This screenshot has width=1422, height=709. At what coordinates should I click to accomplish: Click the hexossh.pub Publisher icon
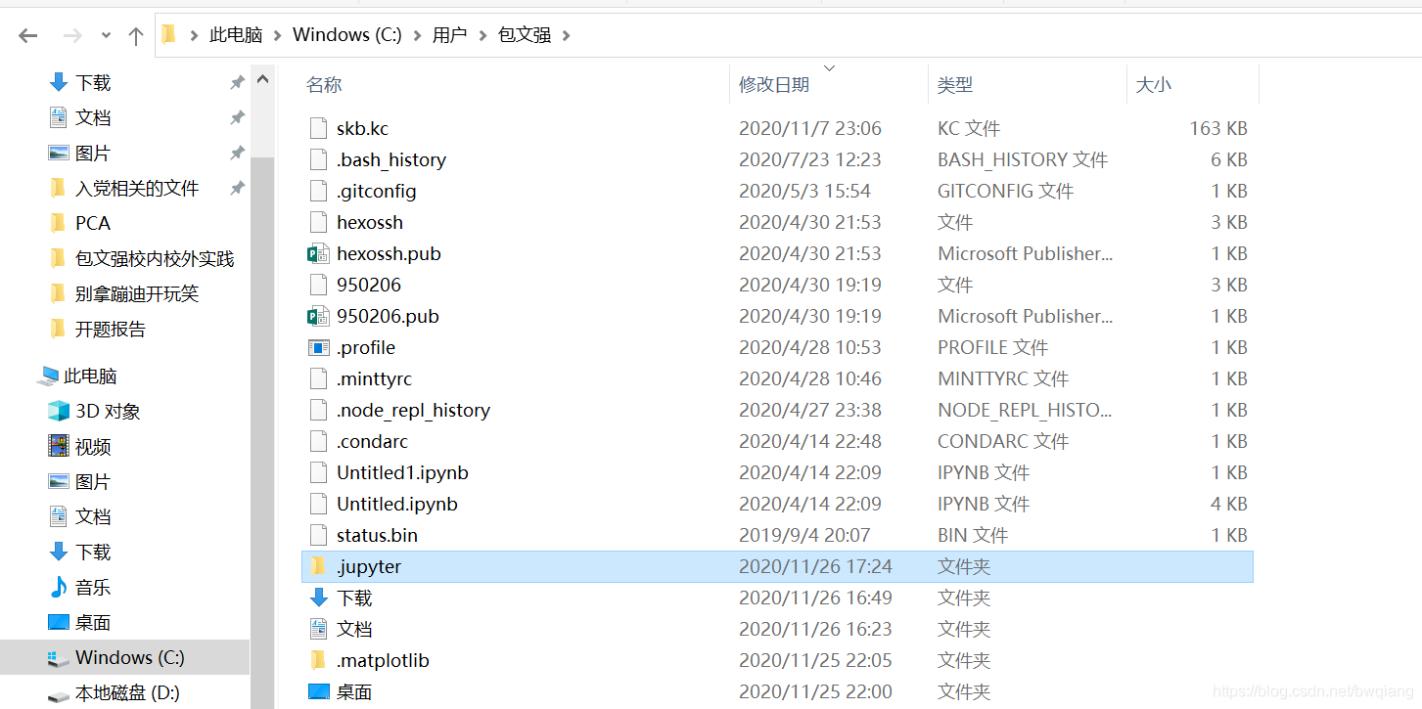pyautogui.click(x=318, y=253)
